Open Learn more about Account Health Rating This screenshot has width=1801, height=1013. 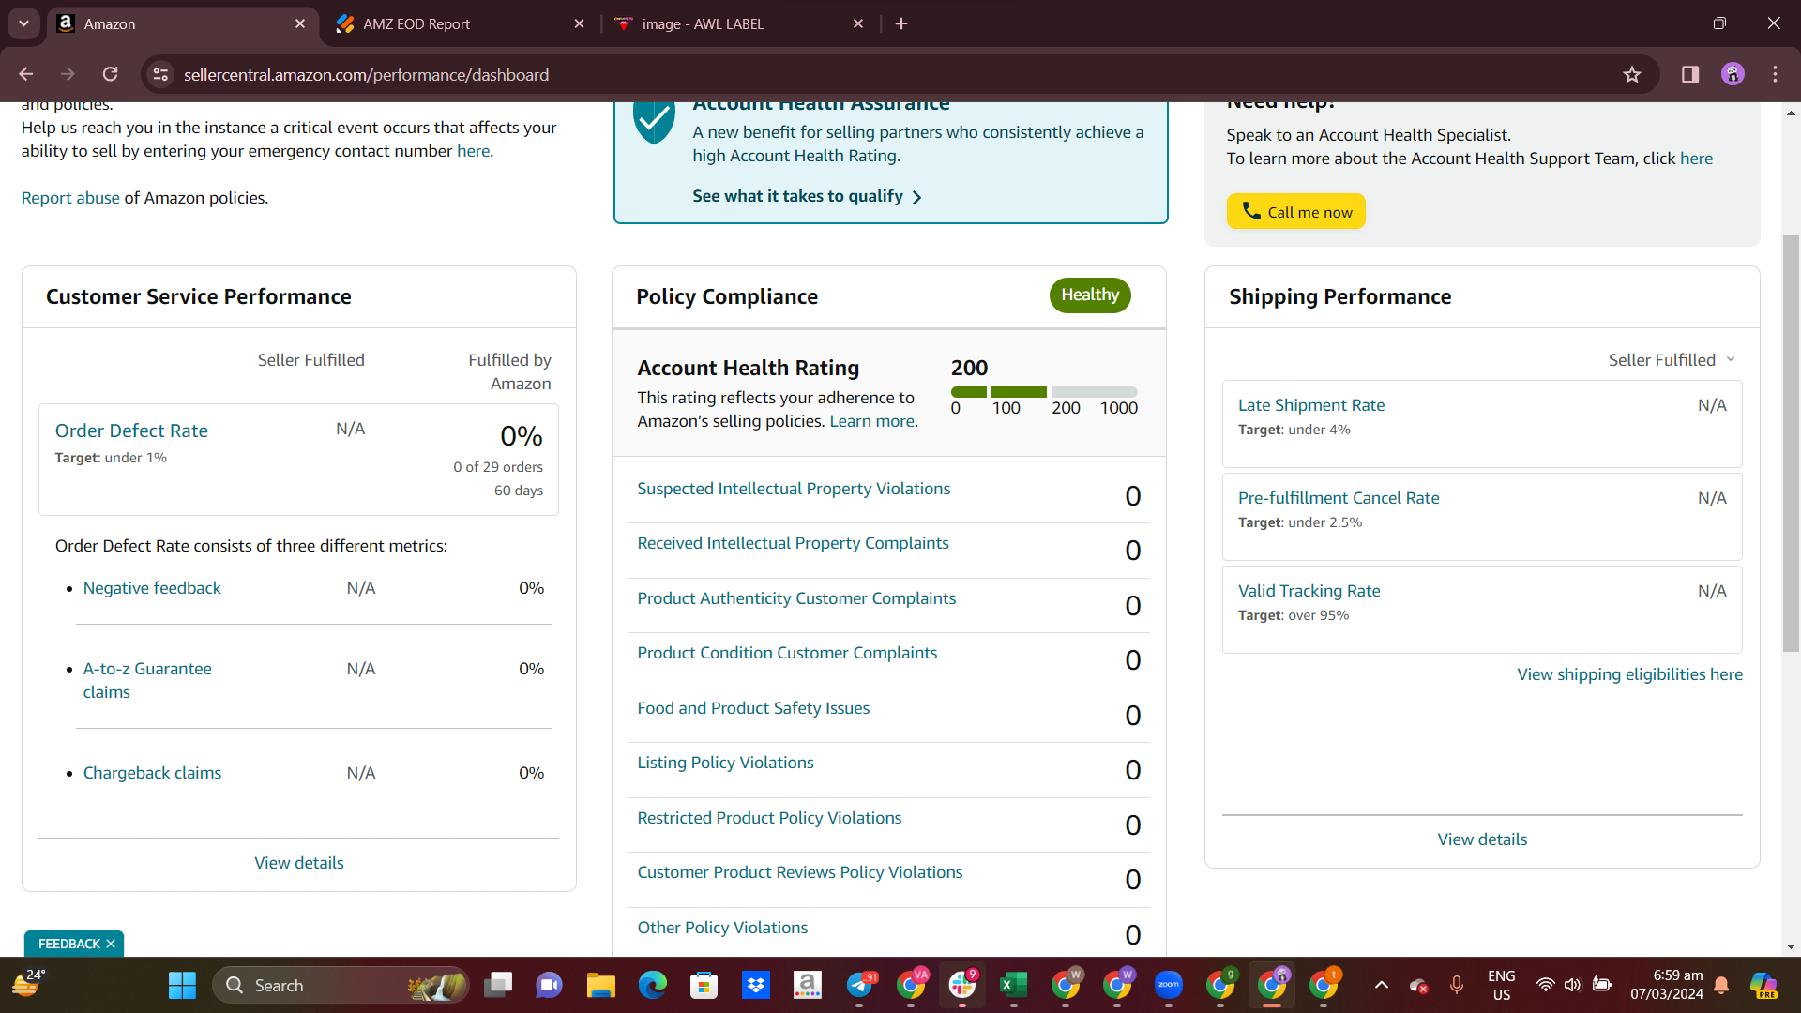pos(871,421)
